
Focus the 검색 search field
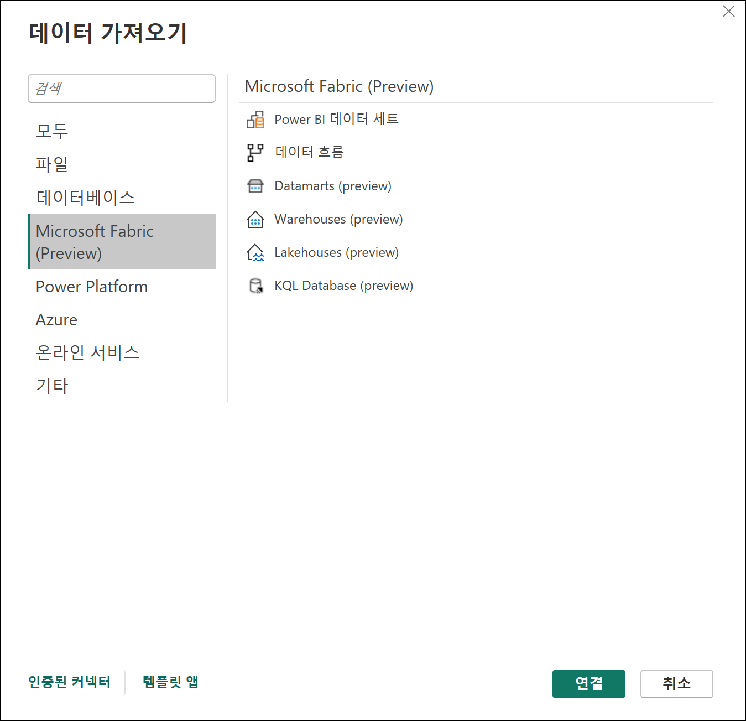122,89
